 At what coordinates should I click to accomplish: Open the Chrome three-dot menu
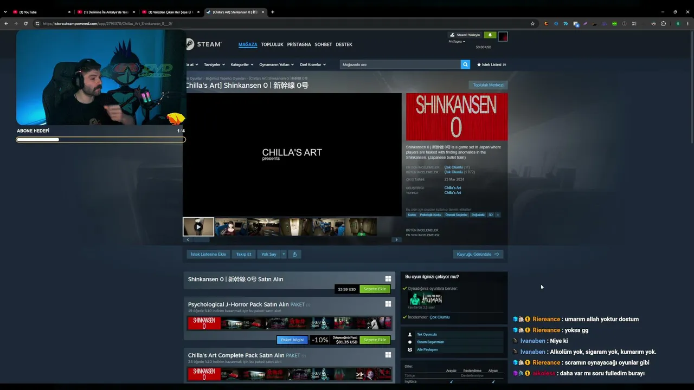coord(687,23)
